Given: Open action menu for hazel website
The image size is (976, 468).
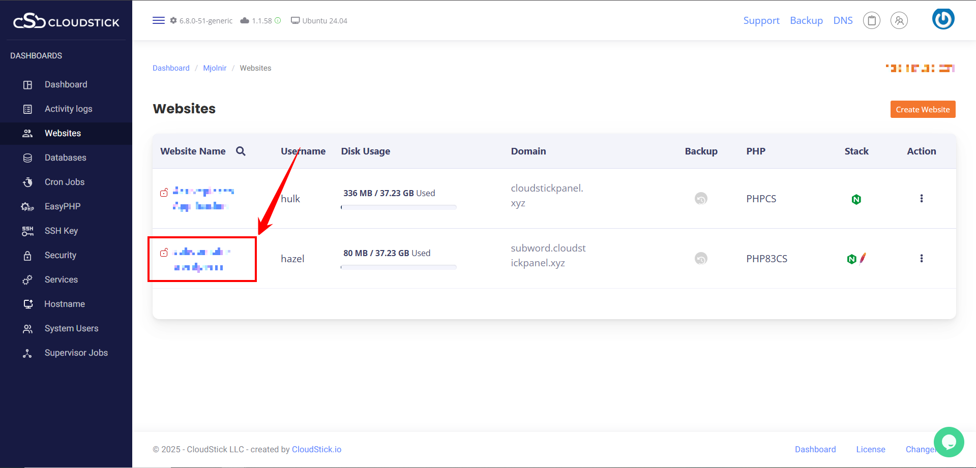Looking at the screenshot, I should [921, 259].
